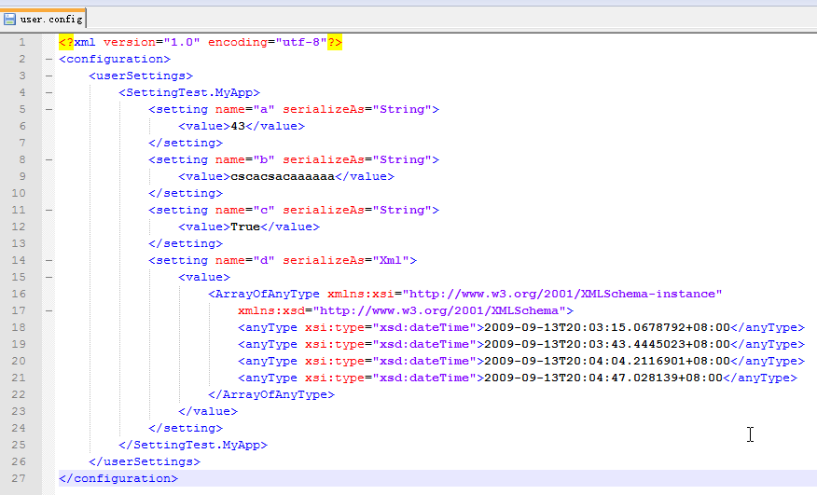Click the opening <value> tag on line 15
The height and width of the screenshot is (495, 817).
[x=204, y=277]
